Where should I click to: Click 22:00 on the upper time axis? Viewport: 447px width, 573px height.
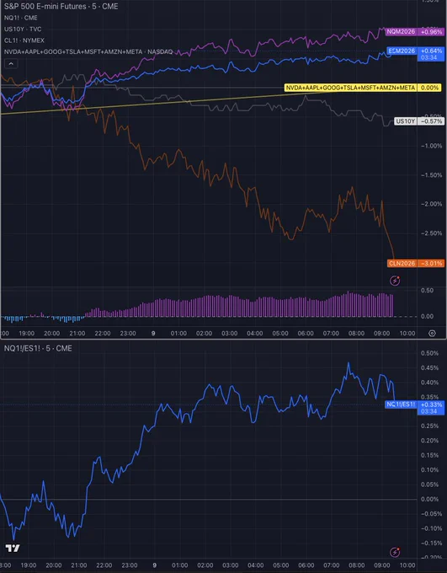coord(102,334)
